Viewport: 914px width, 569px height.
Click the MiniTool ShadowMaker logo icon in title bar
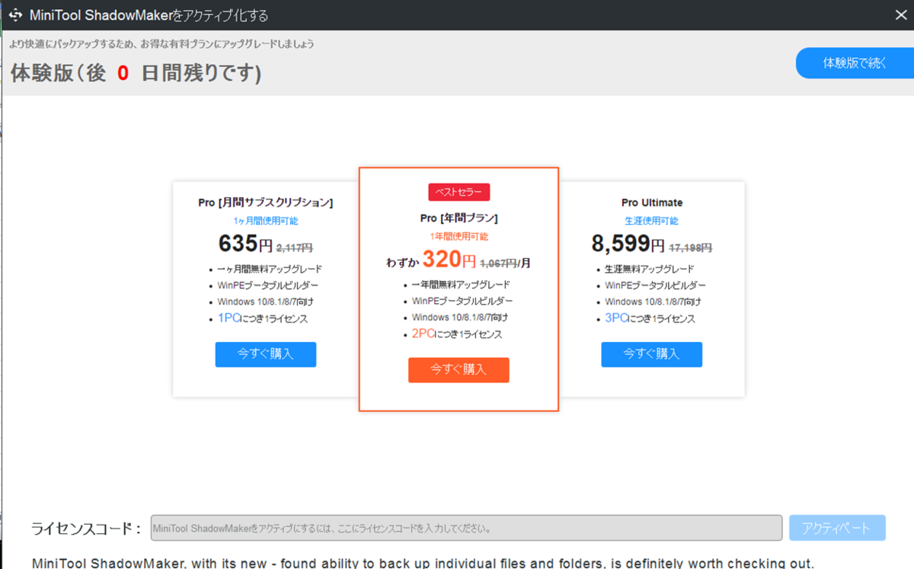(14, 15)
